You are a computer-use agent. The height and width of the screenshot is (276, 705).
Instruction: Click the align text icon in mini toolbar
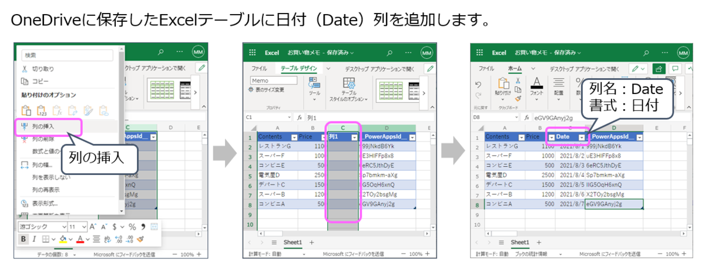(96, 239)
